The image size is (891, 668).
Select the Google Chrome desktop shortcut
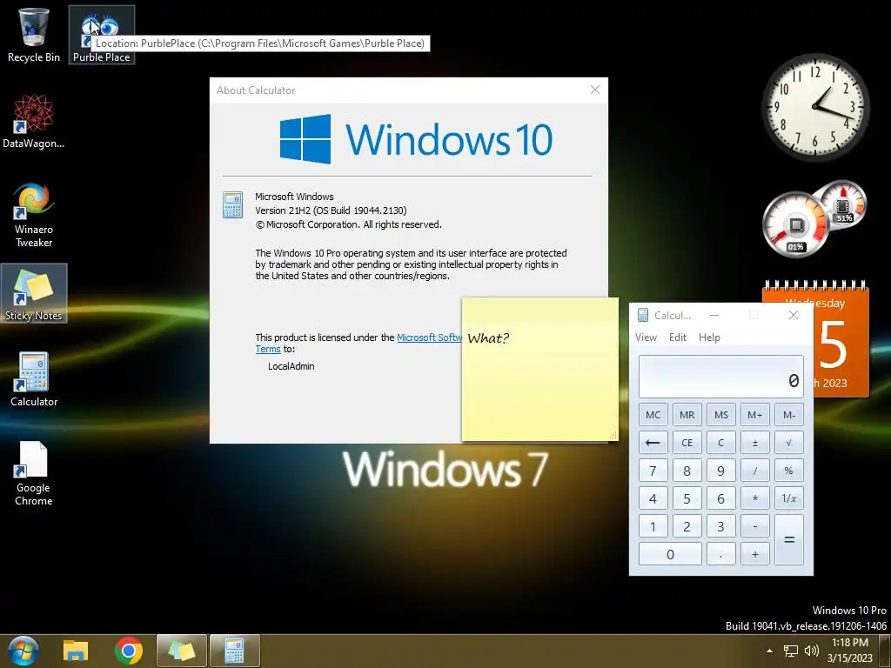point(34,473)
